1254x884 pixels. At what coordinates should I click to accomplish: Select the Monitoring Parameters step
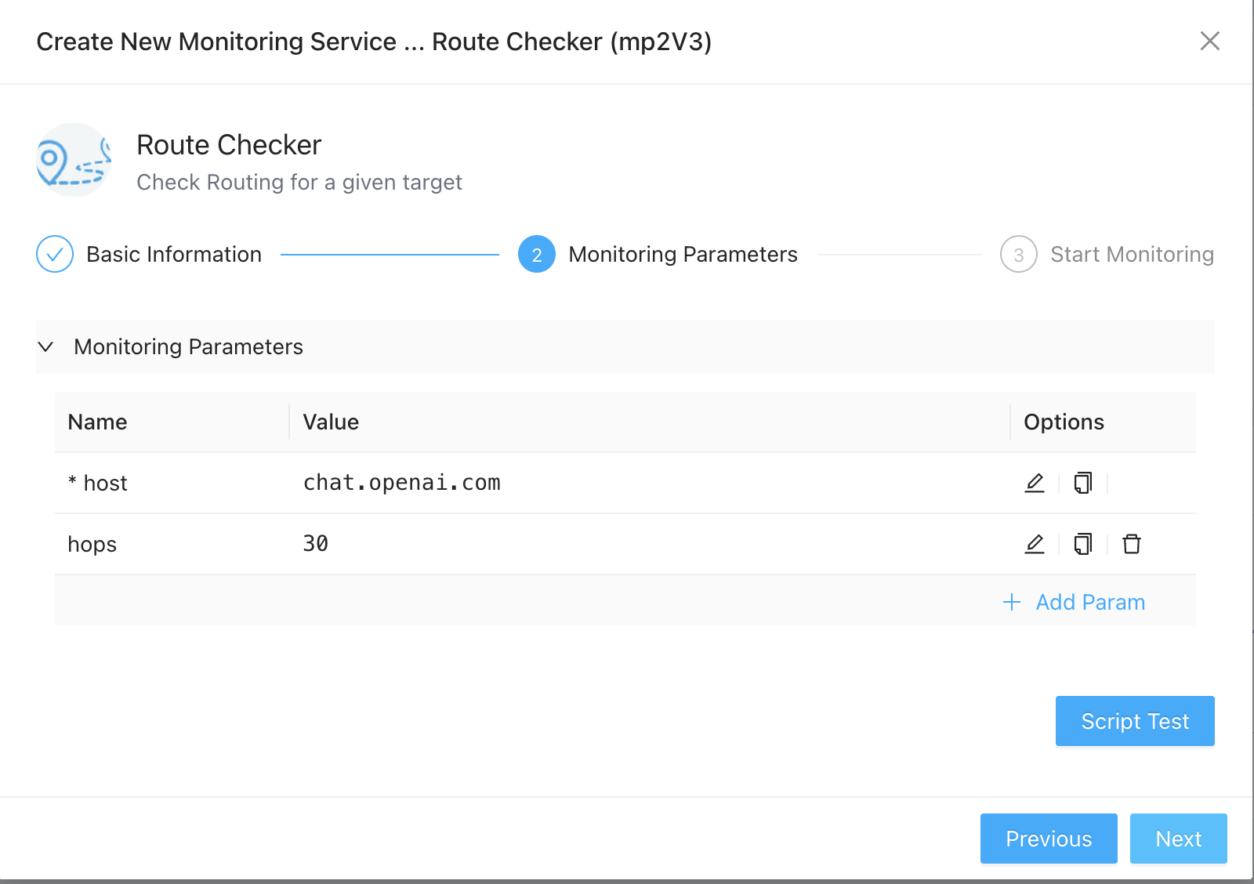point(683,254)
